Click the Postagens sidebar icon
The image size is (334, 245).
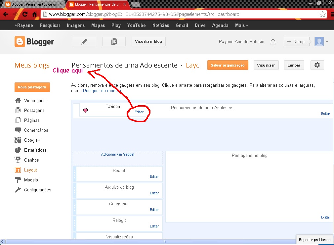18,110
